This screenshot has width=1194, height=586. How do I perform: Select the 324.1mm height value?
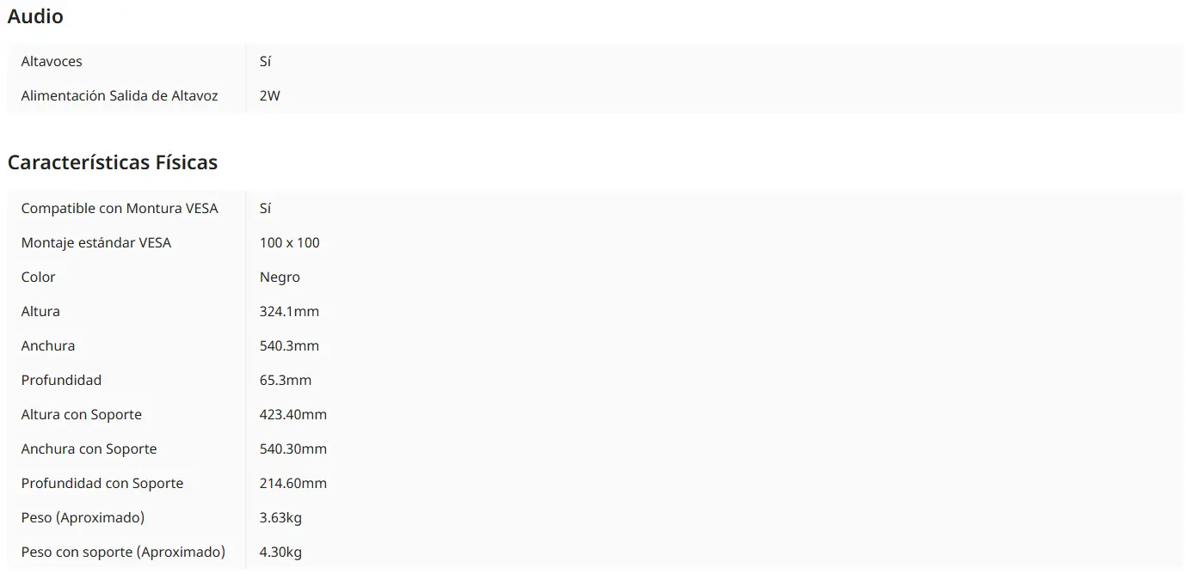[289, 312]
